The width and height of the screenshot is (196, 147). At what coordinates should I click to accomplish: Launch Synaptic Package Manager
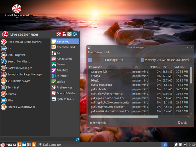pos(25,74)
